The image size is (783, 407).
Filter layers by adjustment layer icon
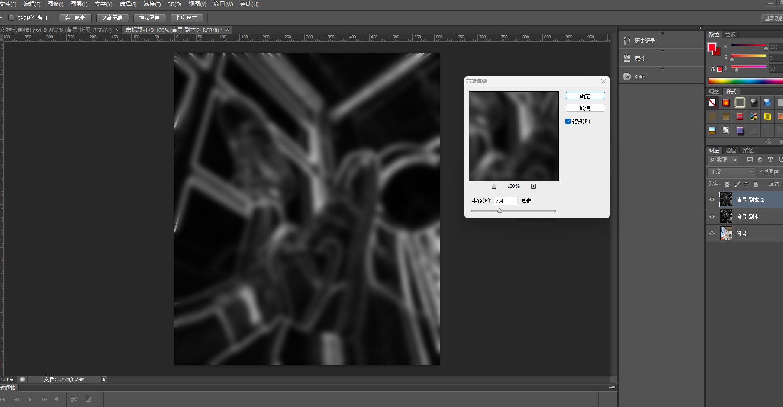click(760, 160)
